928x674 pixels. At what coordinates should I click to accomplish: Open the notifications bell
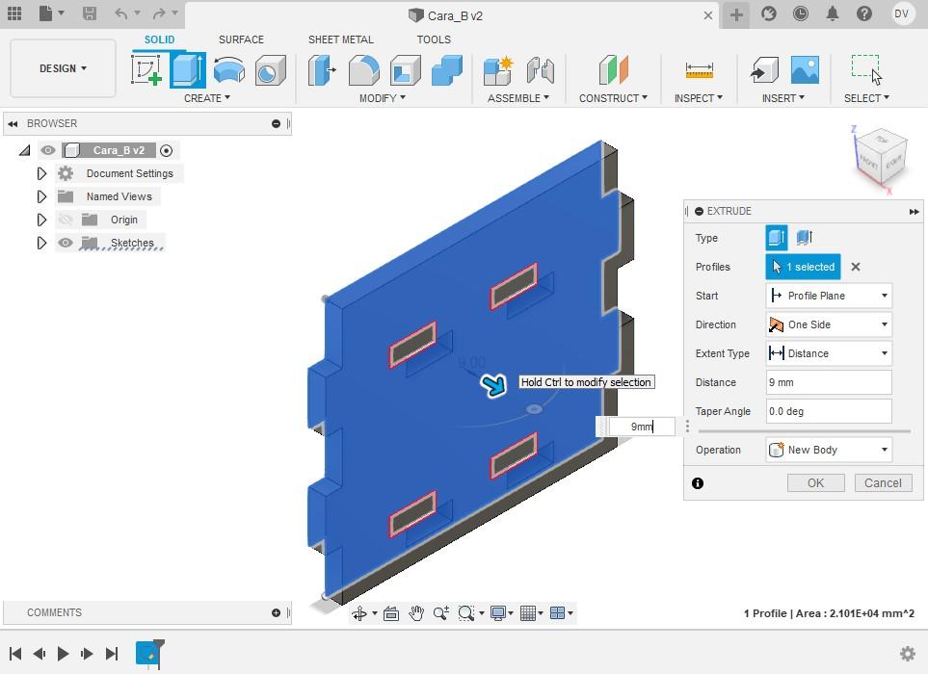(833, 13)
